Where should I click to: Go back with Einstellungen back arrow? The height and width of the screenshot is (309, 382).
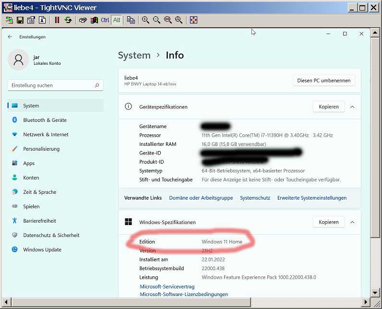[10, 37]
